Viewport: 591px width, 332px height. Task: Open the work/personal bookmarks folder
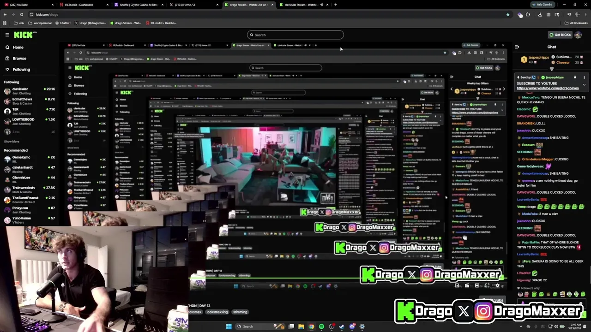click(x=40, y=23)
